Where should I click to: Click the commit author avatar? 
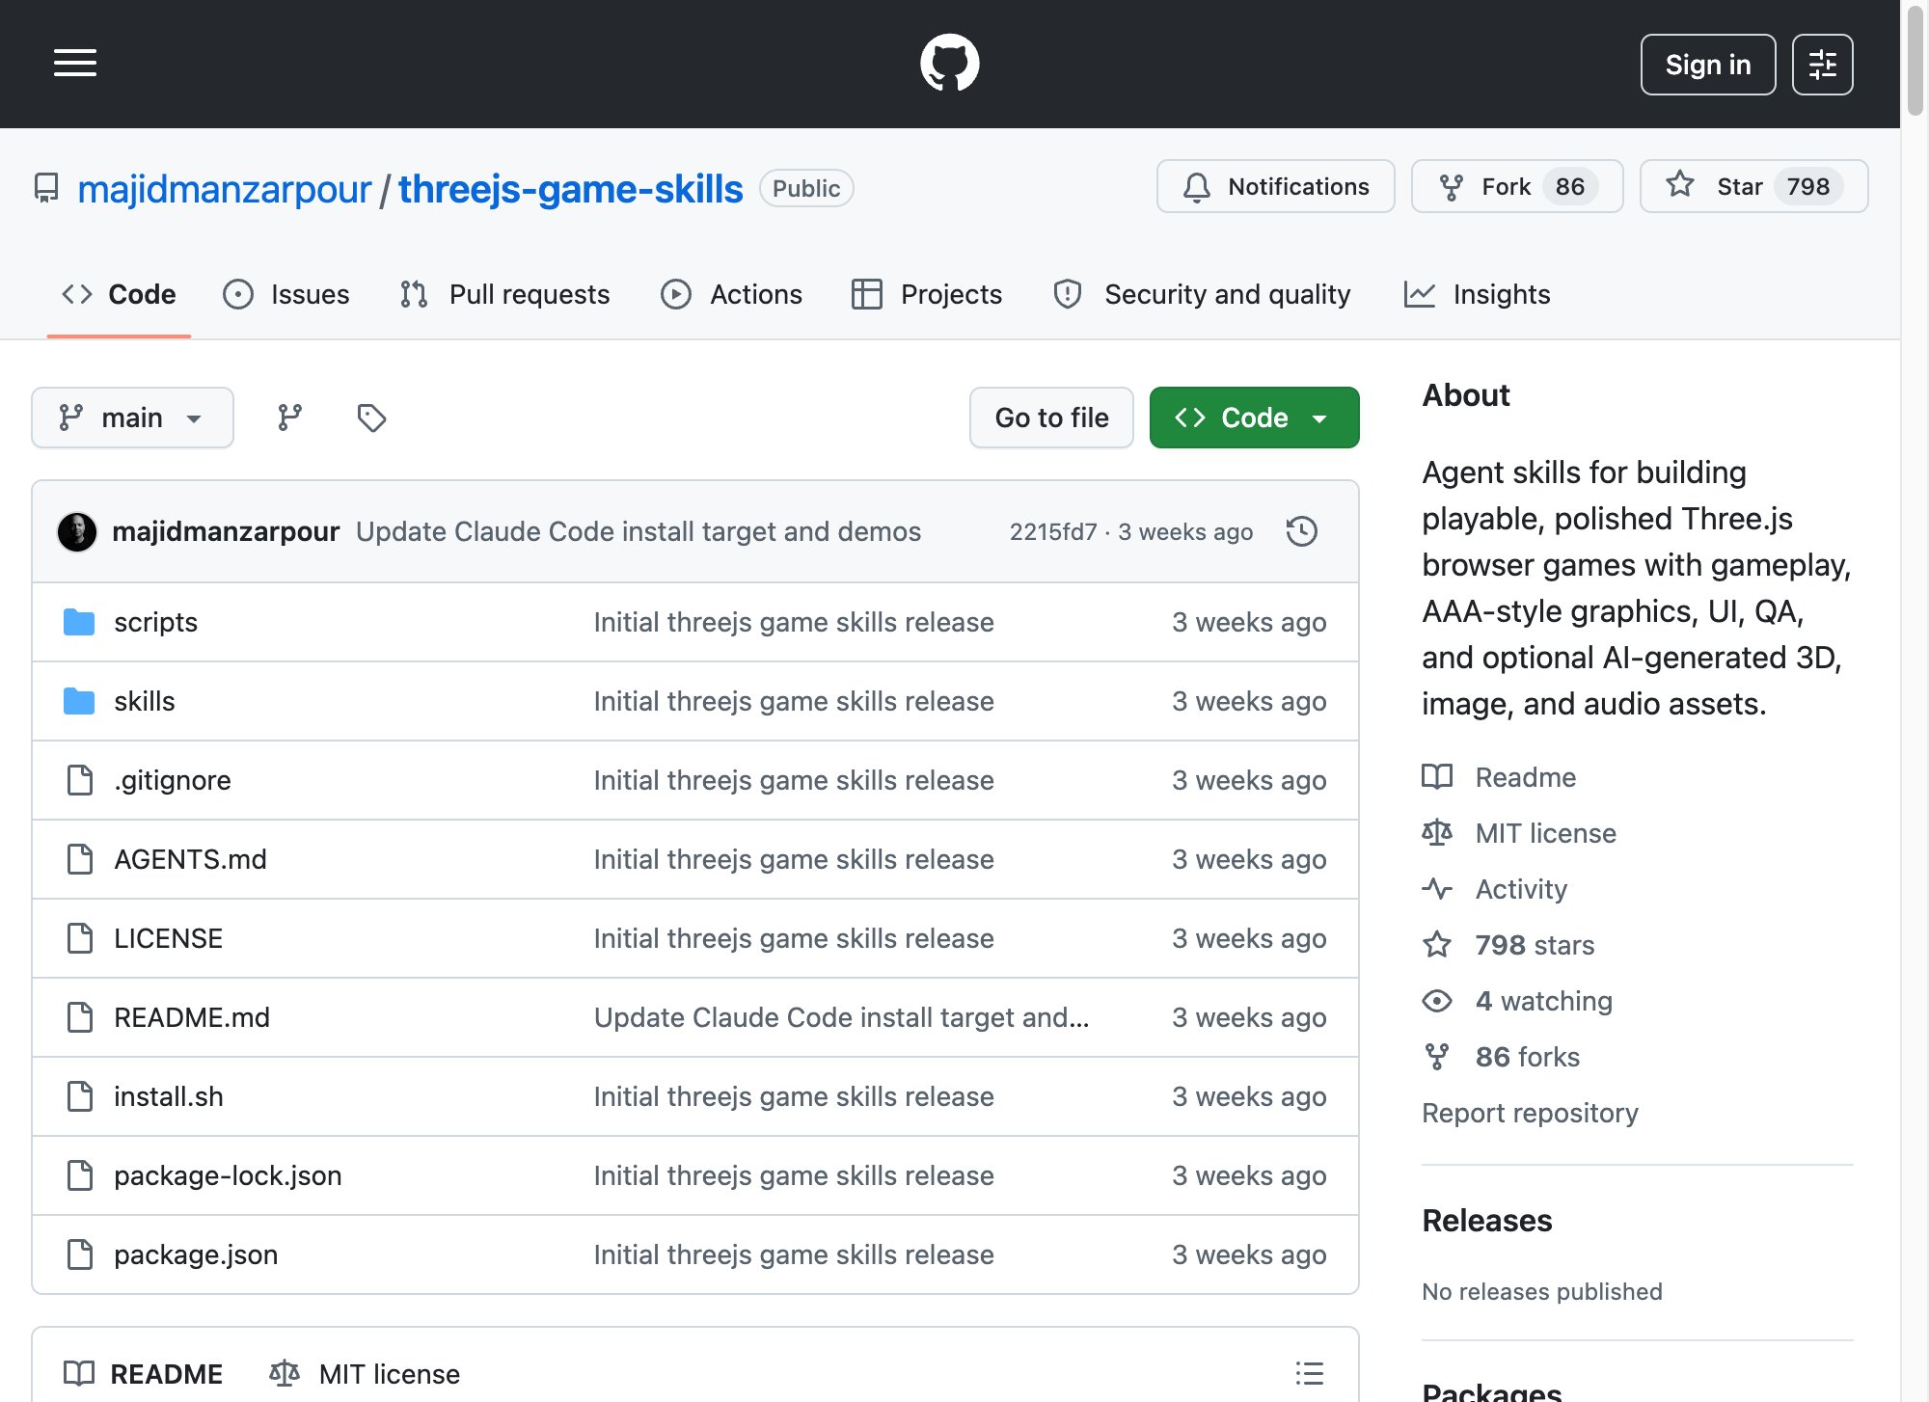[x=77, y=531]
